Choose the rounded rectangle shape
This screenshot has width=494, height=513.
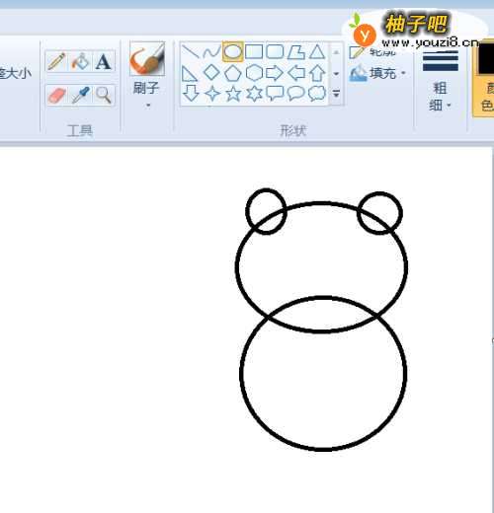point(275,51)
